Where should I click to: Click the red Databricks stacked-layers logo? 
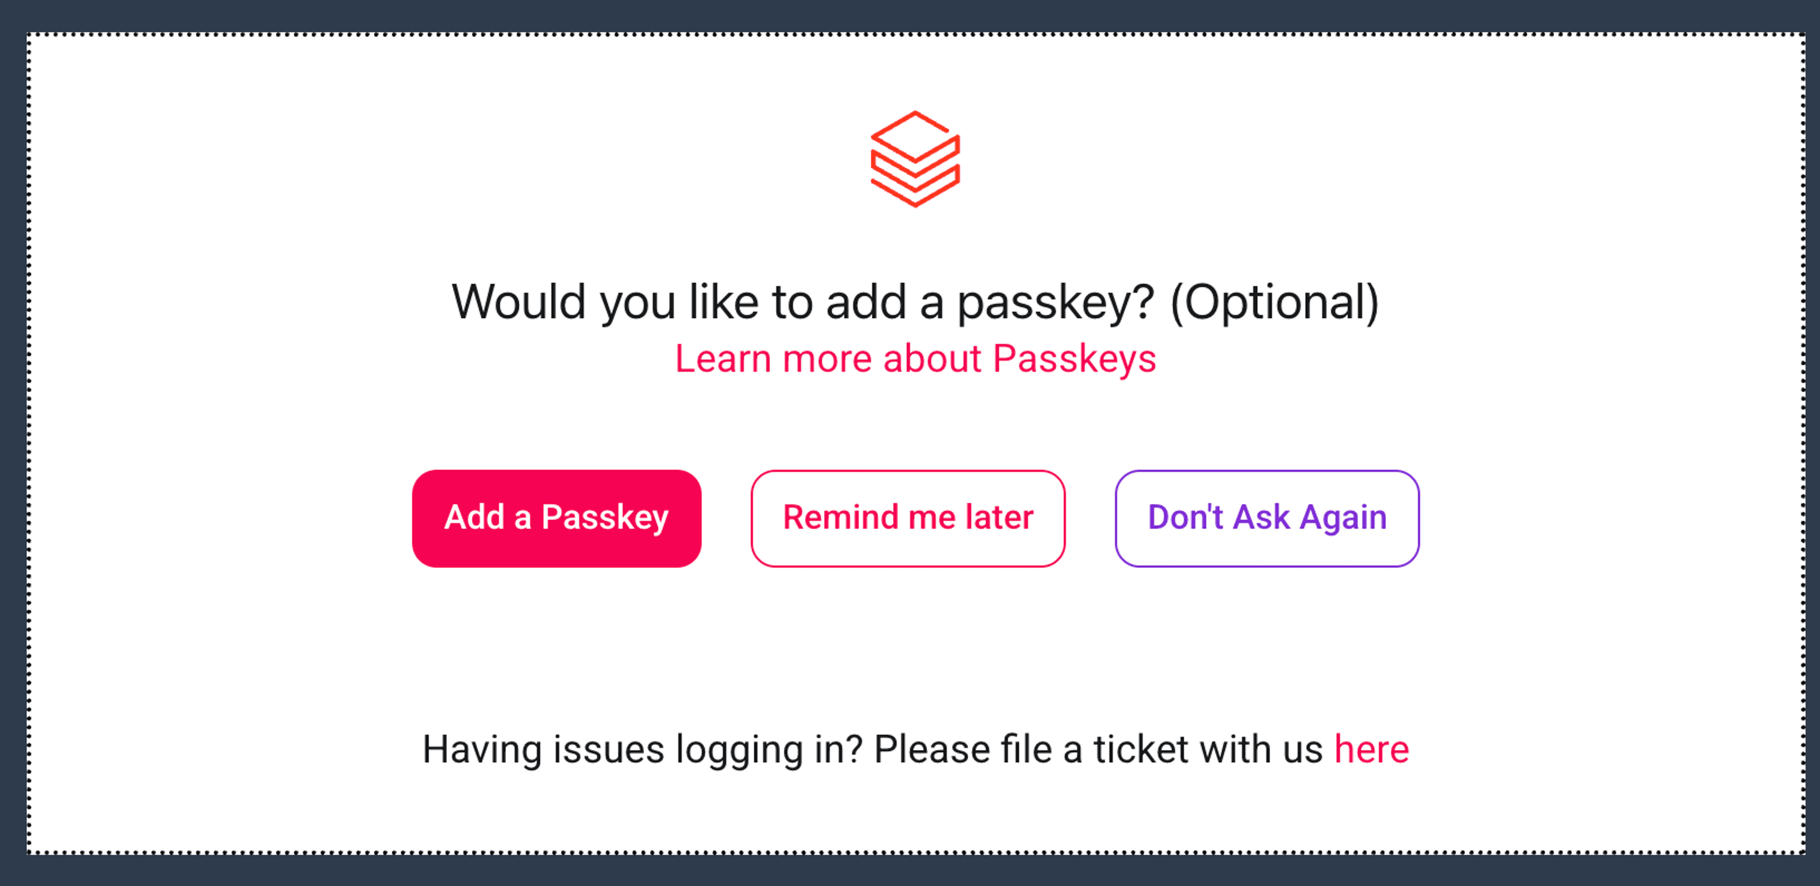coord(915,159)
